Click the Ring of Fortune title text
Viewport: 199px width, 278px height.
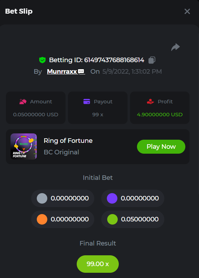point(68,141)
